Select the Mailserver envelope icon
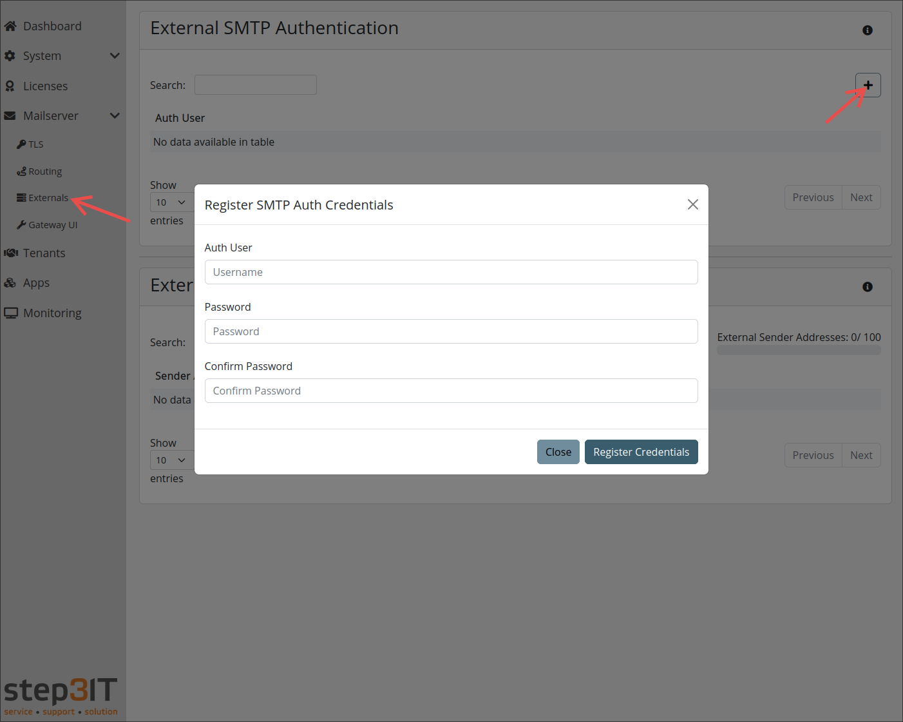 pyautogui.click(x=10, y=115)
